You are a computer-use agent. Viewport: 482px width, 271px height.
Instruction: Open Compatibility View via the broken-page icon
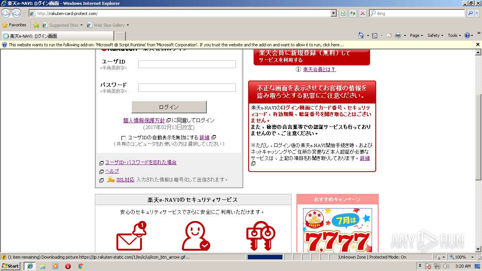tap(343, 13)
